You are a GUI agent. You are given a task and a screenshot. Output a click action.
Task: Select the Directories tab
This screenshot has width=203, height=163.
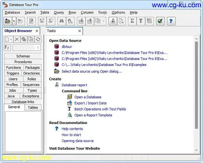tap(31, 73)
